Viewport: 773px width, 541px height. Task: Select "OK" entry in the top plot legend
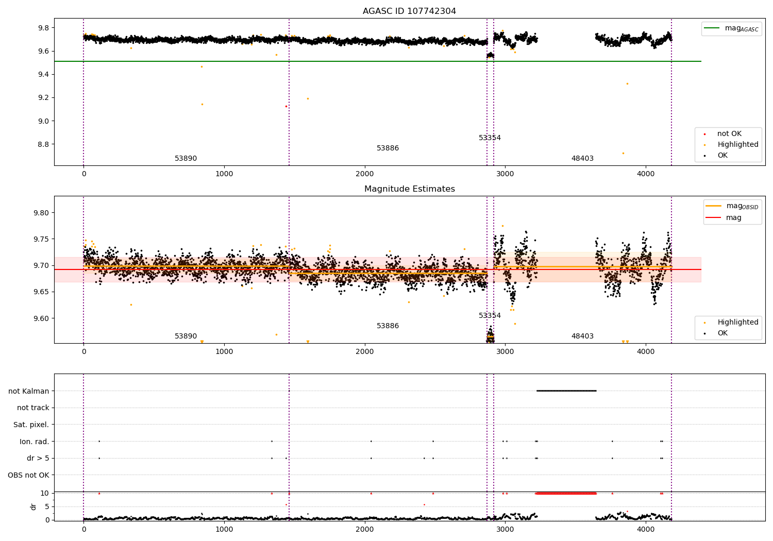(x=722, y=156)
